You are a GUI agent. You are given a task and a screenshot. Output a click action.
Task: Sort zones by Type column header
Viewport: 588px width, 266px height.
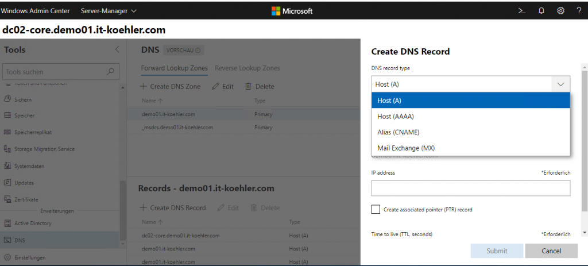coord(260,101)
